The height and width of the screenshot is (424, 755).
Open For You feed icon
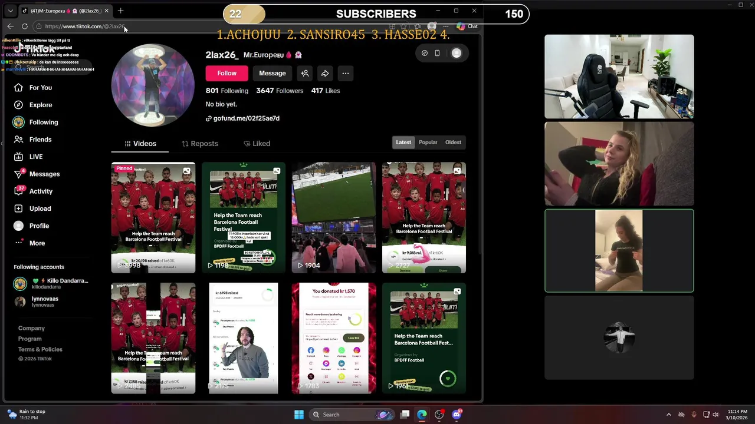[x=19, y=88]
